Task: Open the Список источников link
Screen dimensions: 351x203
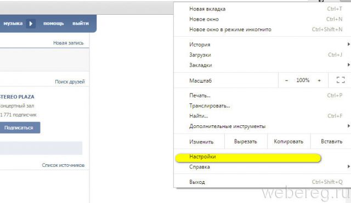Action: click(x=63, y=165)
